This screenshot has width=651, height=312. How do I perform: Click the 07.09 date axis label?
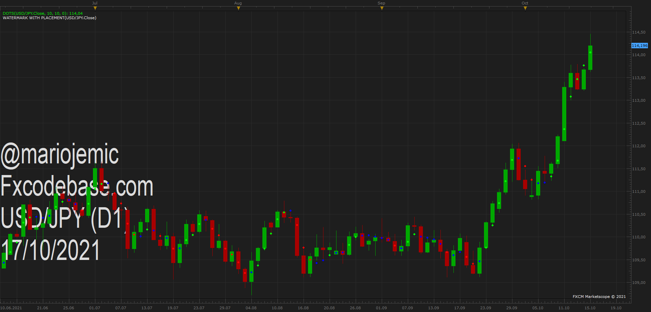point(407,308)
